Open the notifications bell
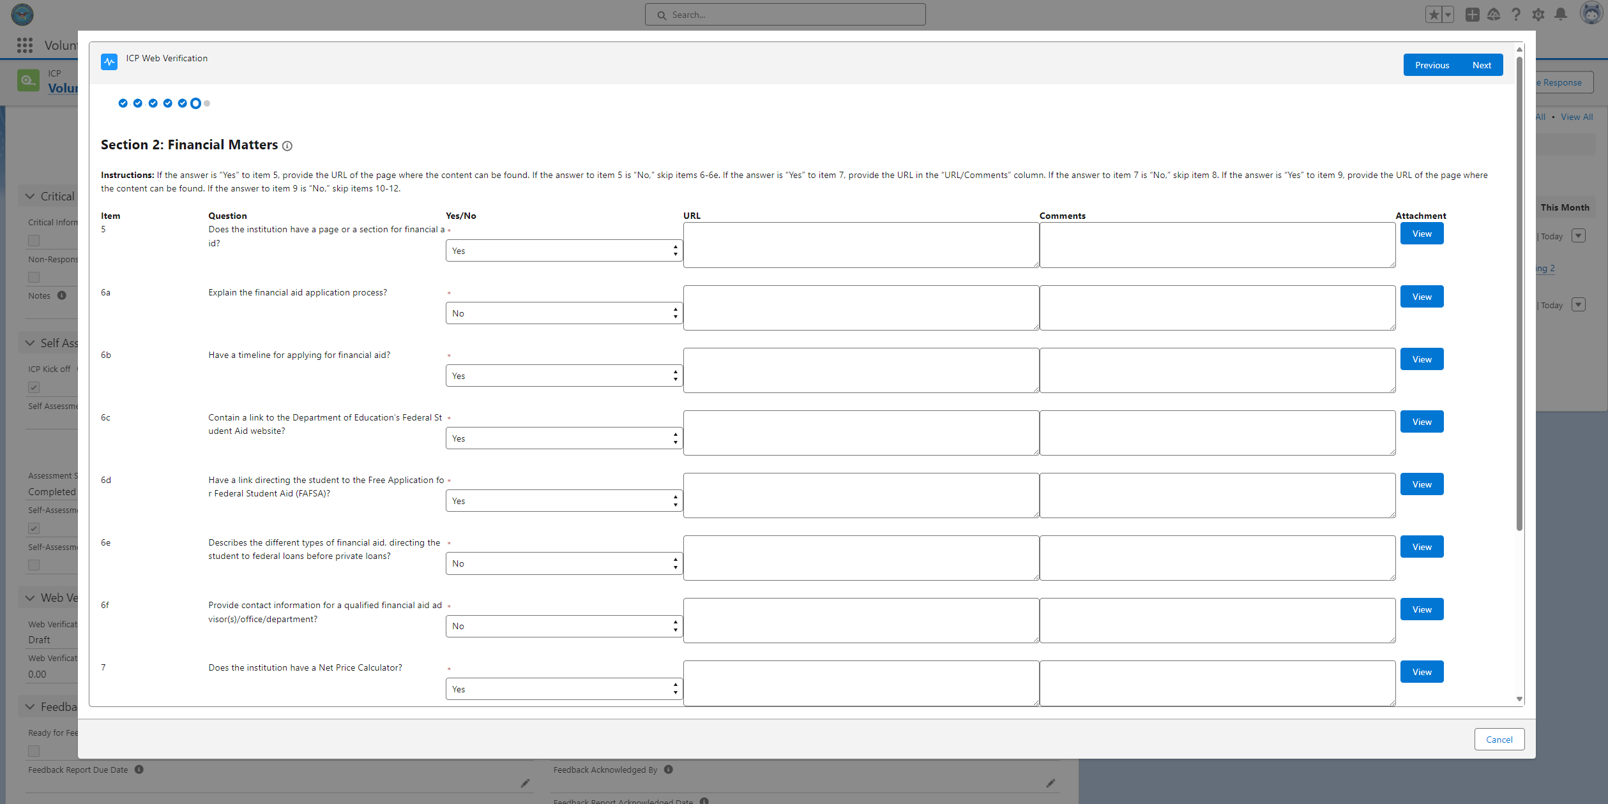 point(1560,14)
